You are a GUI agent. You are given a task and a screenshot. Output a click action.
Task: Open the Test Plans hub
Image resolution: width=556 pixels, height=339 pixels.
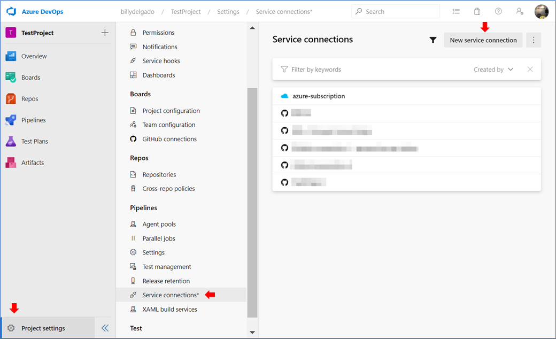pyautogui.click(x=34, y=141)
